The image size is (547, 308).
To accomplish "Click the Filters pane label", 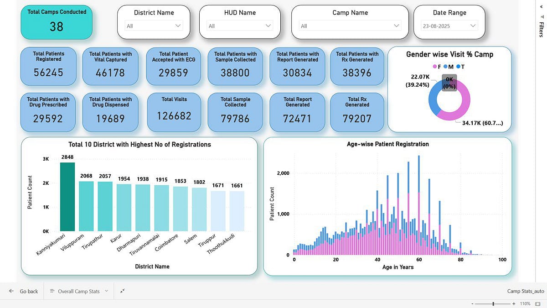I will [541, 29].
